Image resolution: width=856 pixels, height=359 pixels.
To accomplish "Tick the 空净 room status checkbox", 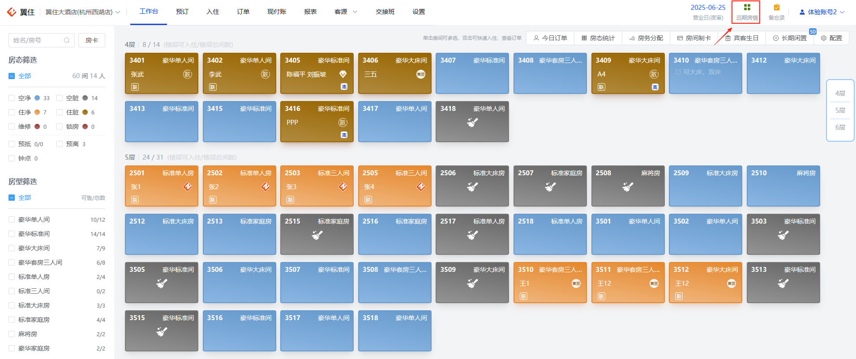I will tap(12, 98).
